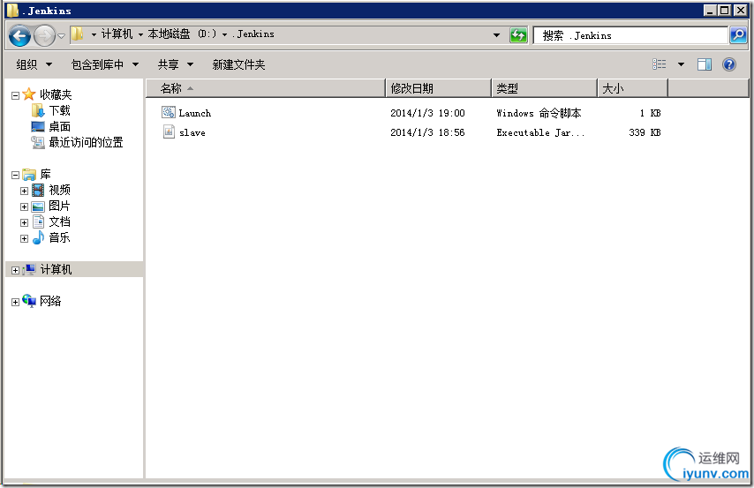
Task: Click the change view icon
Action: [x=660, y=64]
